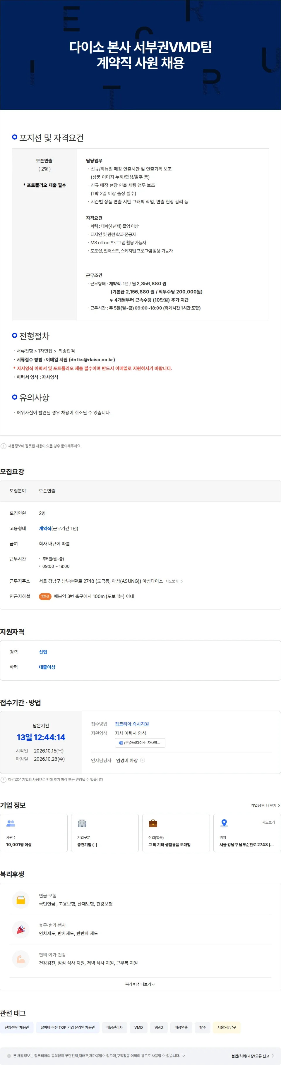Screen dimensions: 281x1065
Task: Select the 발주 tag
Action: (202, 1027)
